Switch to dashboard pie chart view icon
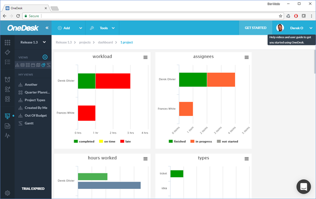Image resolution: width=316 pixels, height=199 pixels. (x=43, y=65)
